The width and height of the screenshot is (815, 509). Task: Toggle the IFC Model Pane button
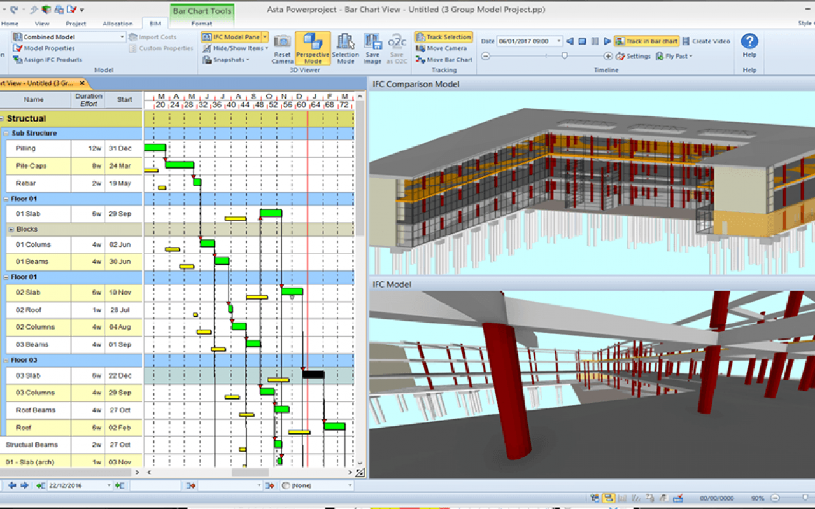[231, 38]
